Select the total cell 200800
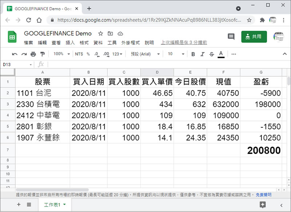 [261, 150]
